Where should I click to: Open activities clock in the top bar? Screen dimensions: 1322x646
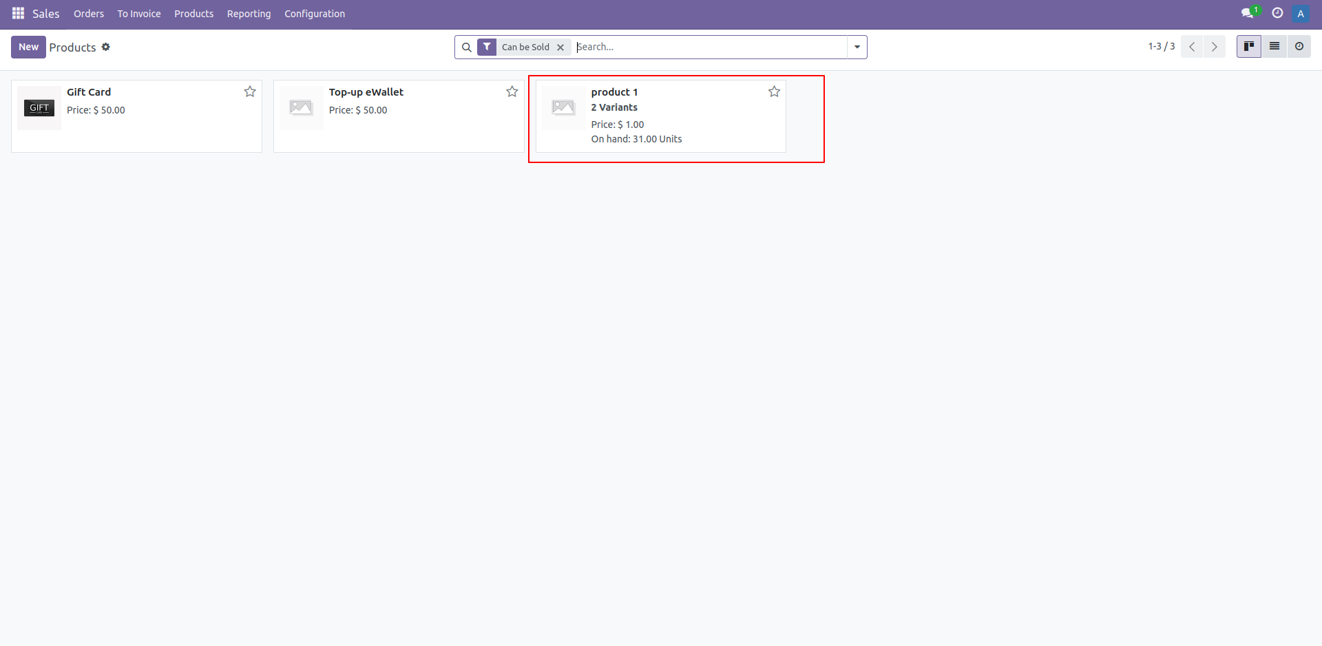1277,13
